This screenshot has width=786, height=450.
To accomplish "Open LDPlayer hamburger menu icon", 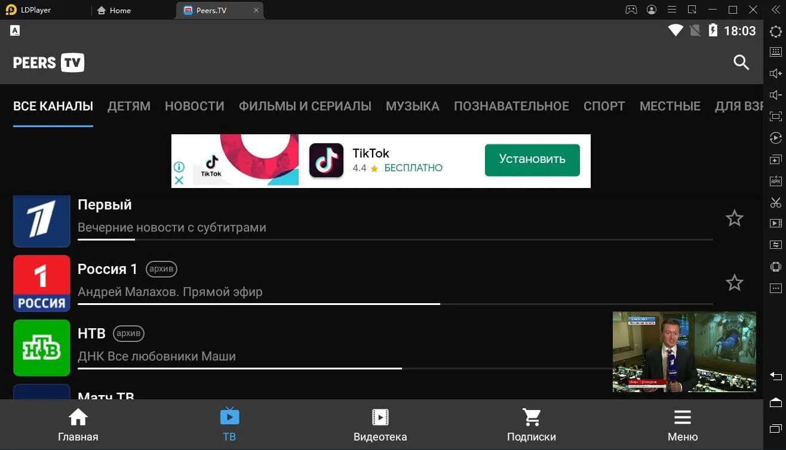I will pos(672,10).
